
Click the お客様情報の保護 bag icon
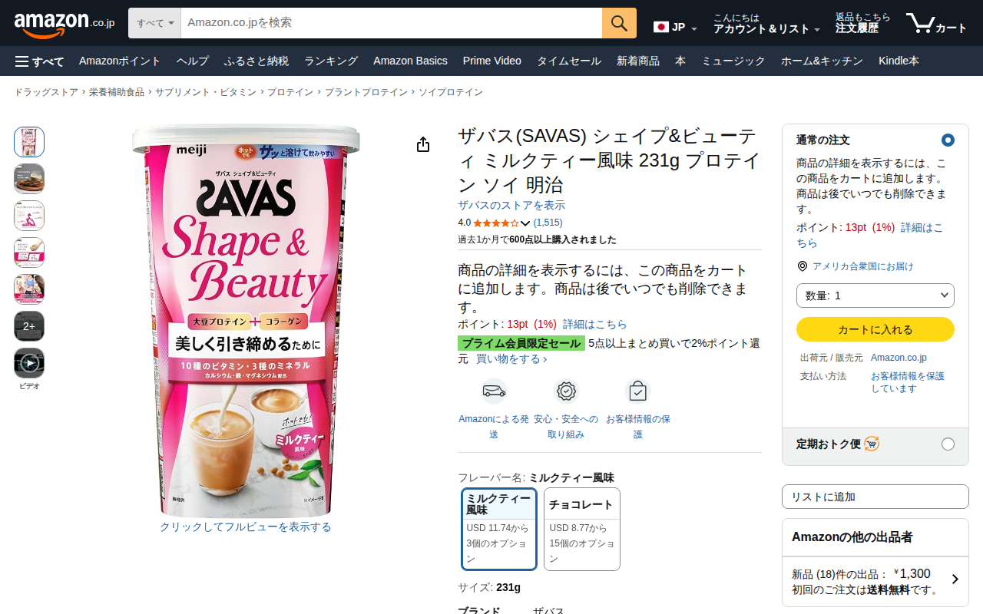click(637, 391)
